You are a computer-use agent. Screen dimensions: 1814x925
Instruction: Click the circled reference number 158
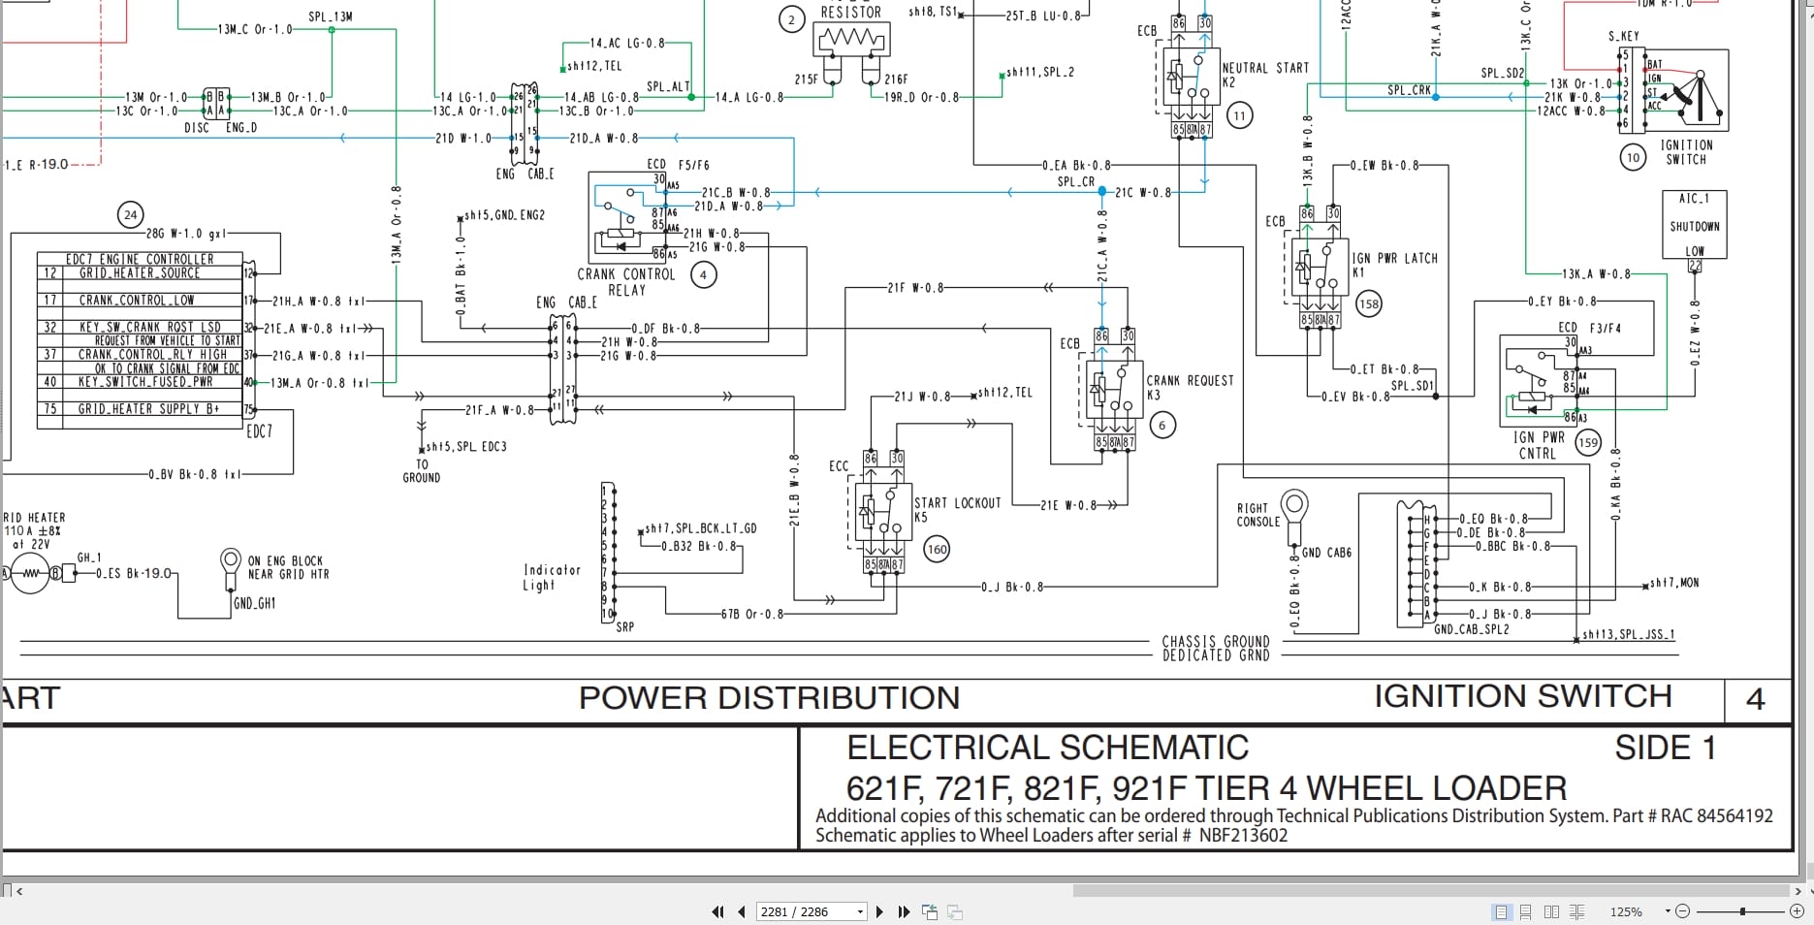tap(1368, 303)
